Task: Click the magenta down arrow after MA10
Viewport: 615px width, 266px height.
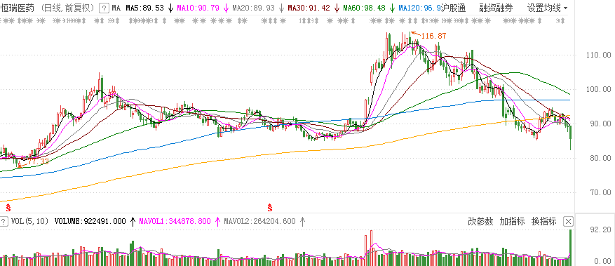Action: (227, 8)
